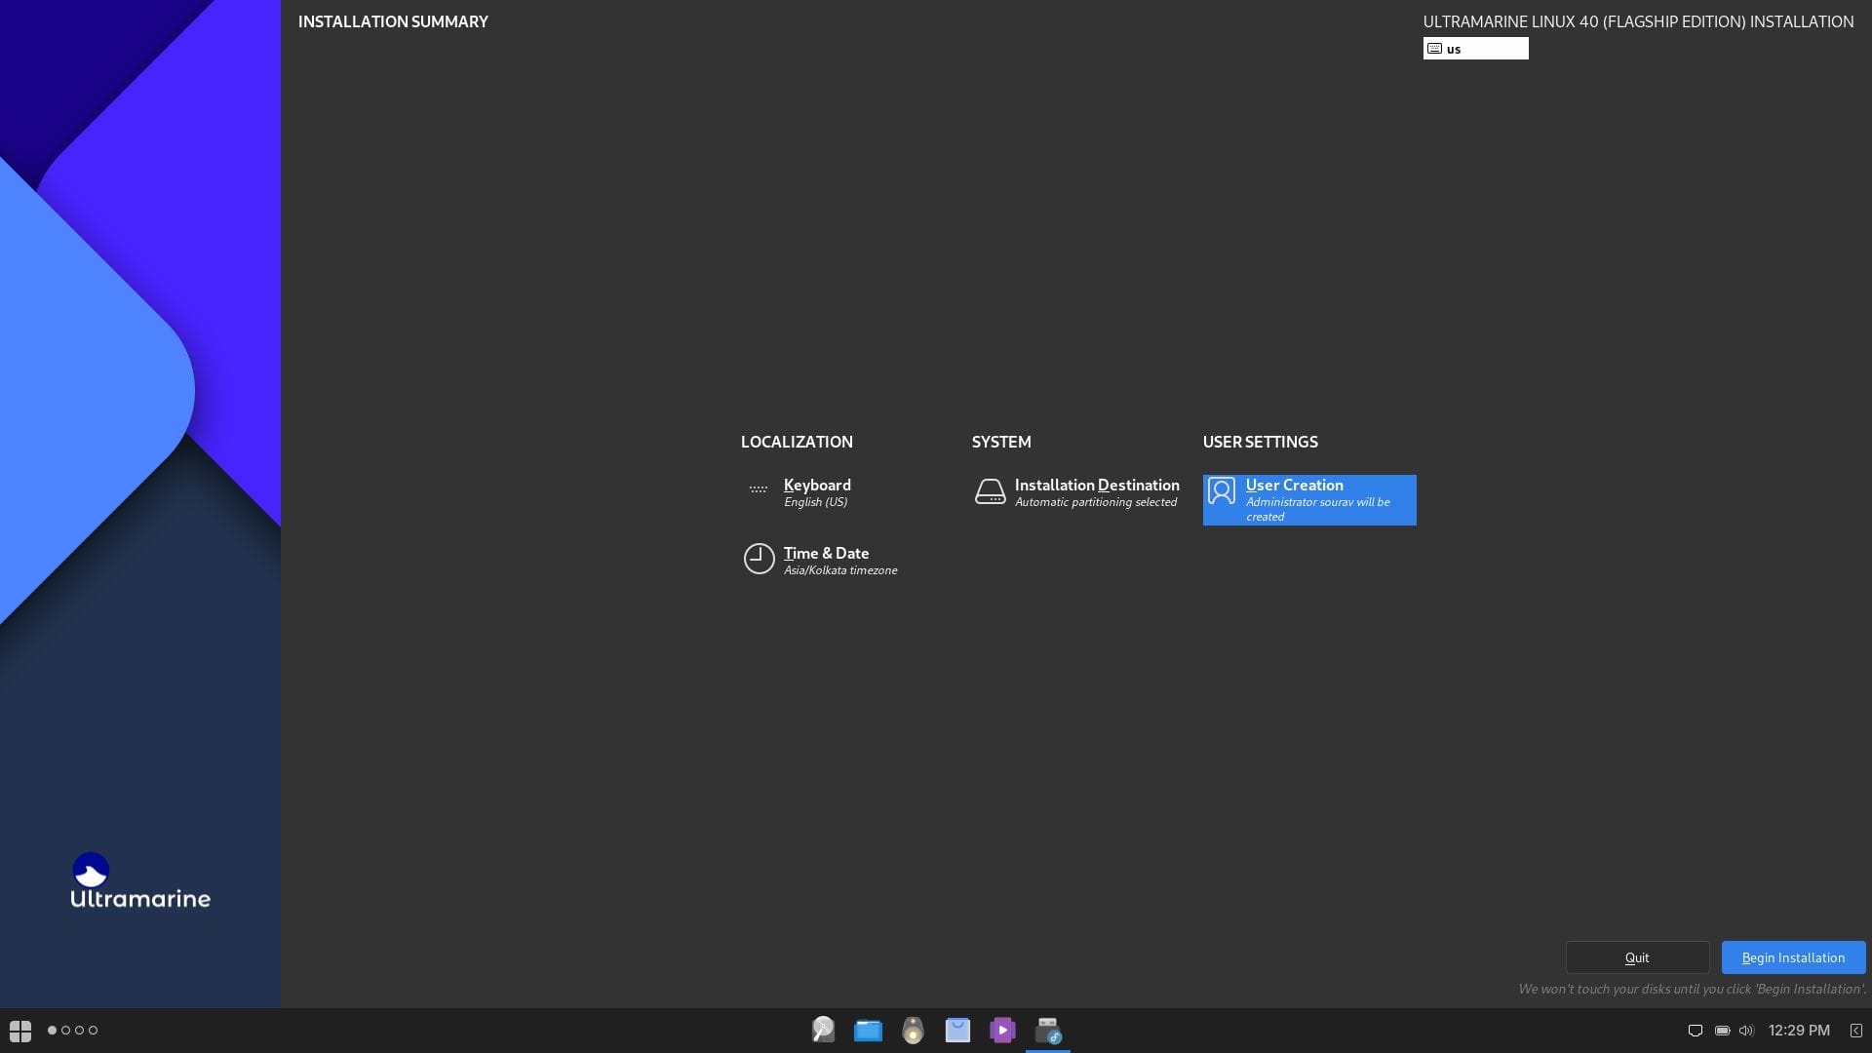This screenshot has width=1872, height=1053.
Task: Open the app launcher grid bottom-left
Action: (x=19, y=1030)
